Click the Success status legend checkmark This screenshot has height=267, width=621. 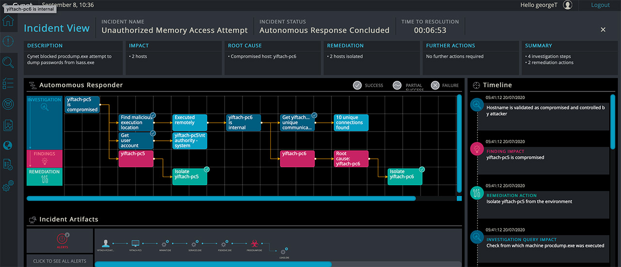pyautogui.click(x=357, y=86)
